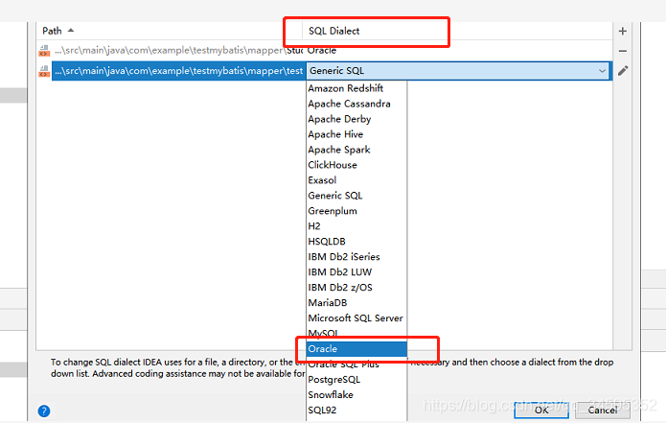
Task: Choose Generic SQL in the dropdown list
Action: (356, 196)
